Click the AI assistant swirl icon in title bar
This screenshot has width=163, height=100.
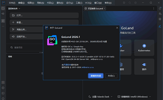124,3
